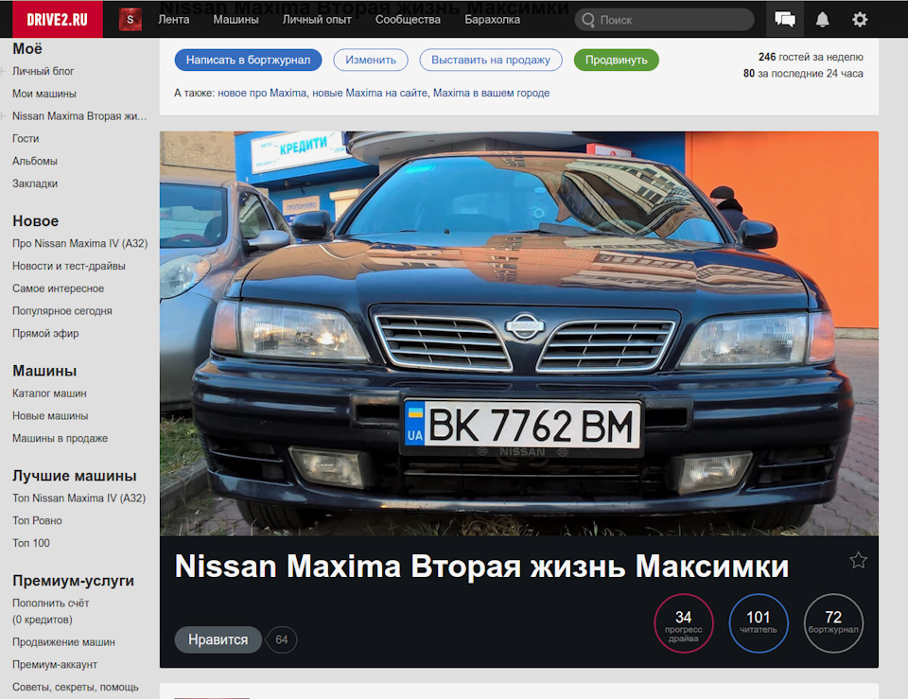The height and width of the screenshot is (699, 908).
Task: Open the 72 бортжурнал circle
Action: point(833,623)
